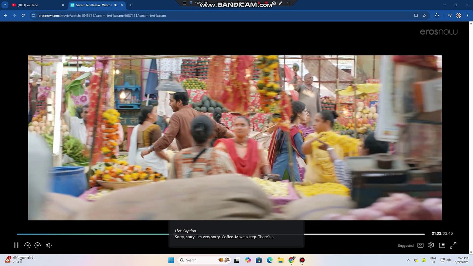The width and height of the screenshot is (473, 266).
Task: Show hidden system tray icons
Action: coord(408,260)
